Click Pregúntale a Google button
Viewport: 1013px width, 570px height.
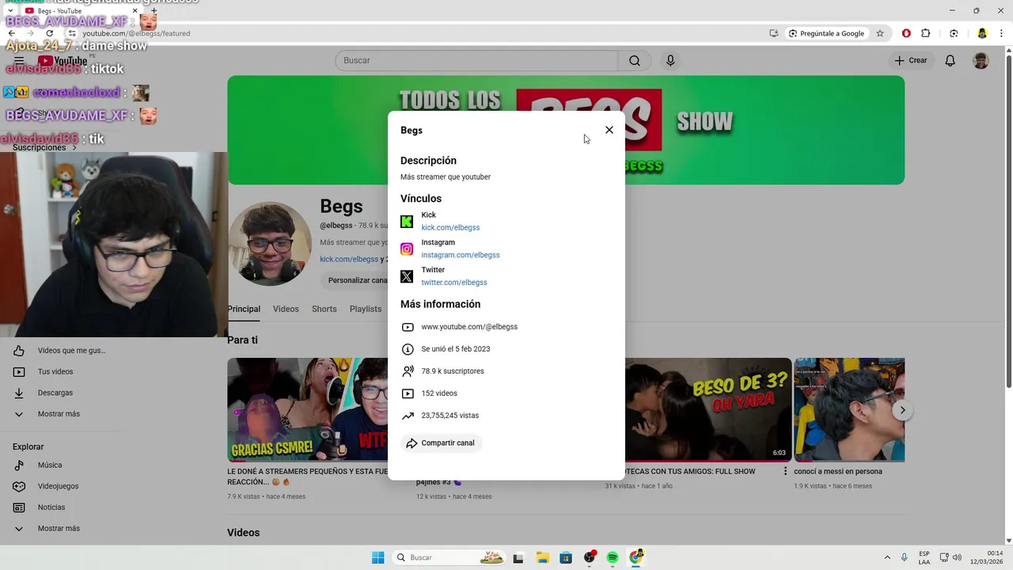click(x=827, y=33)
